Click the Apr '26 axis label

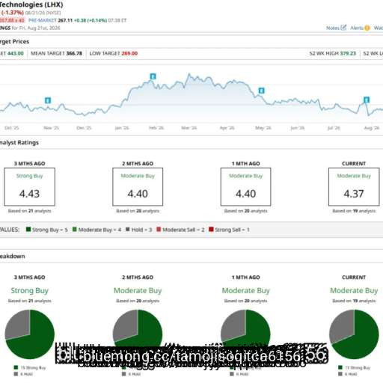pos(227,128)
